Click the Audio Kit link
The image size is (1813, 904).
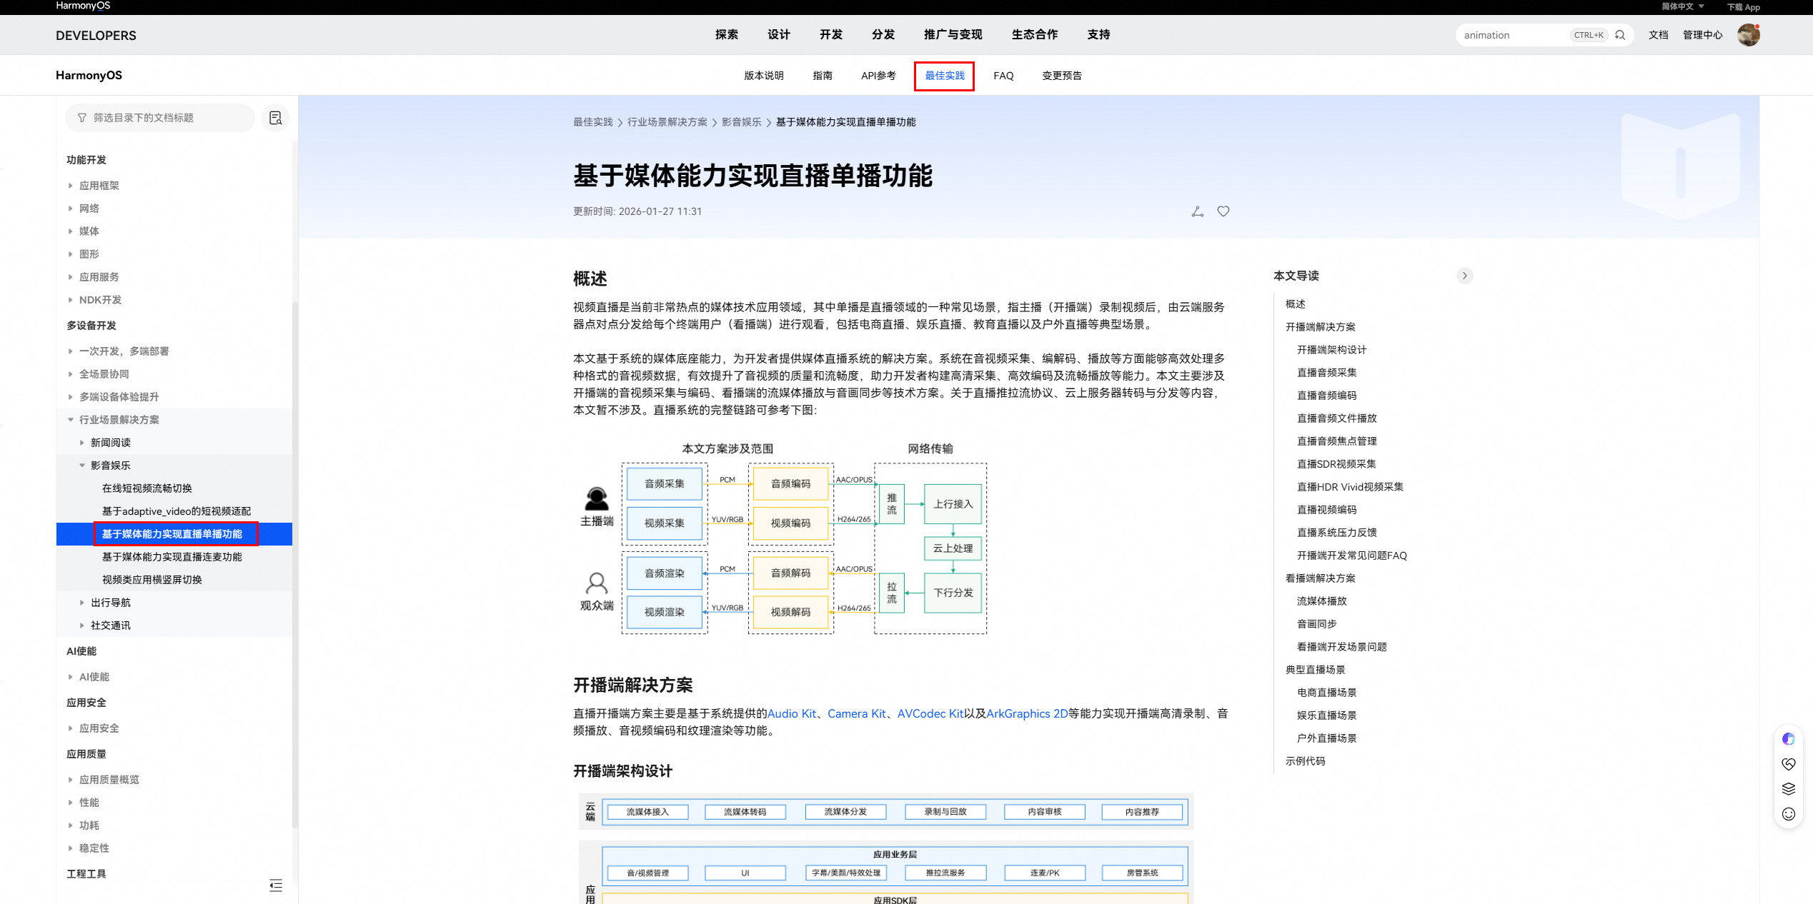[792, 713]
